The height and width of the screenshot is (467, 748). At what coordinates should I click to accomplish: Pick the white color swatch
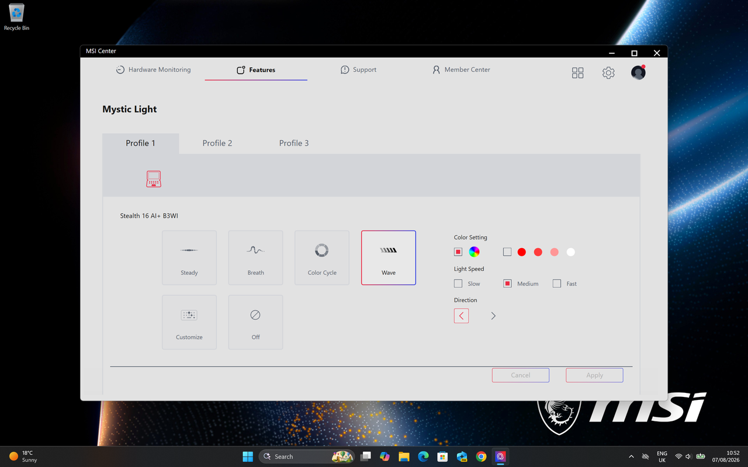(x=571, y=252)
